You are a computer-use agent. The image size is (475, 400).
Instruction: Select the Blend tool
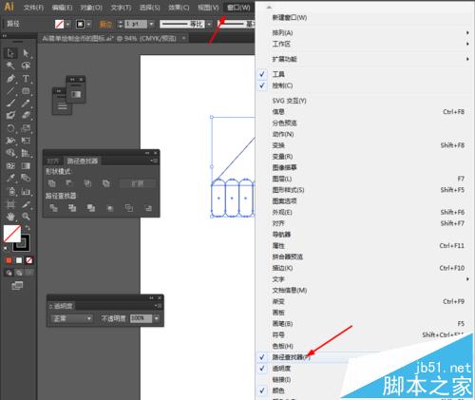[26, 178]
